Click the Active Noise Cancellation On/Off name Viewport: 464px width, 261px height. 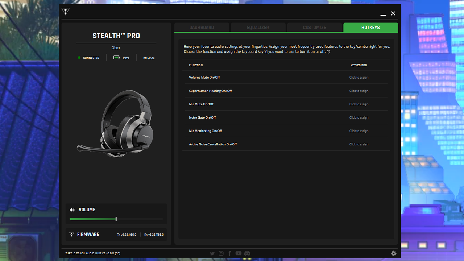[213, 144]
